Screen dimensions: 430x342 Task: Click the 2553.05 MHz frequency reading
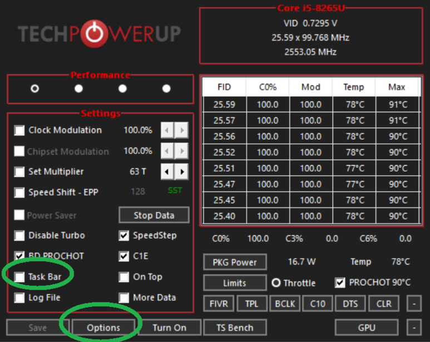pyautogui.click(x=310, y=52)
